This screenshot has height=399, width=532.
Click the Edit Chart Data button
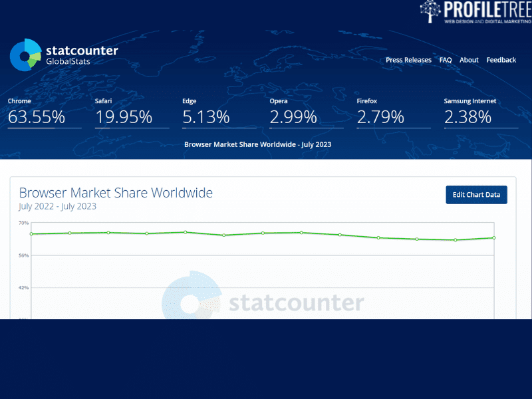click(x=476, y=195)
